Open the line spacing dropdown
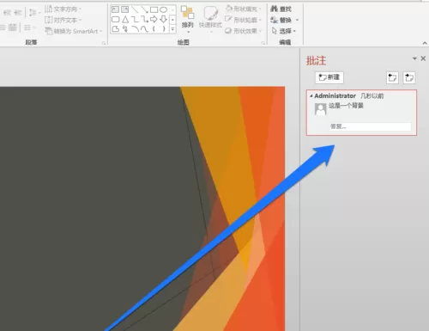The width and height of the screenshot is (429, 331). pyautogui.click(x=34, y=13)
